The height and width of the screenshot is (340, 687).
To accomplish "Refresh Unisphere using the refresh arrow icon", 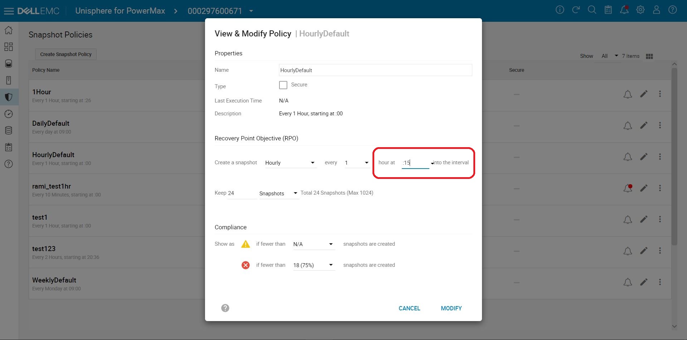I will tap(576, 10).
